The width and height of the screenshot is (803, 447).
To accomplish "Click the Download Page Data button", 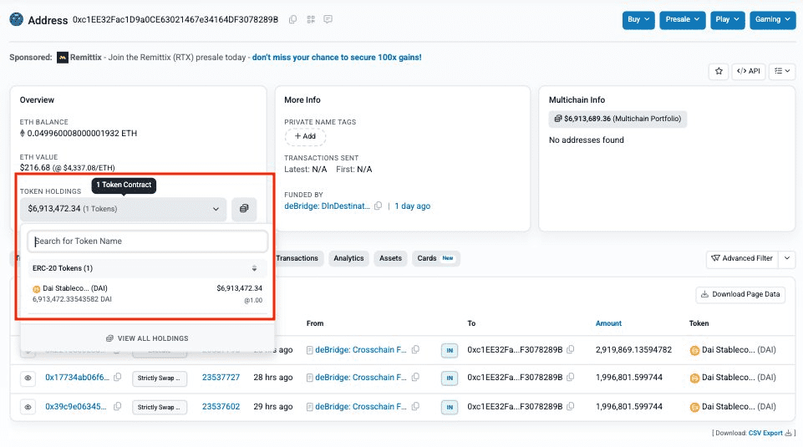I will (x=740, y=294).
